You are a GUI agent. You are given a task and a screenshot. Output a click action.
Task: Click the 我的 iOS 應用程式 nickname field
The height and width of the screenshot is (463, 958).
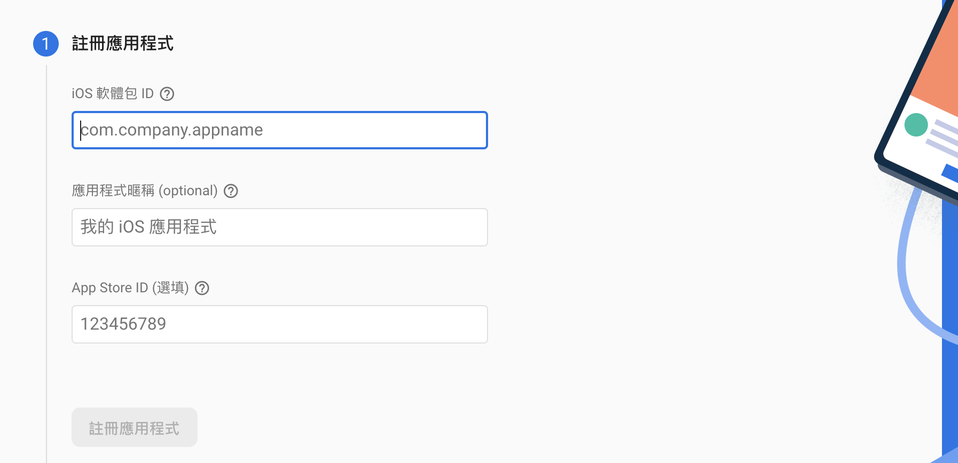[x=279, y=227]
